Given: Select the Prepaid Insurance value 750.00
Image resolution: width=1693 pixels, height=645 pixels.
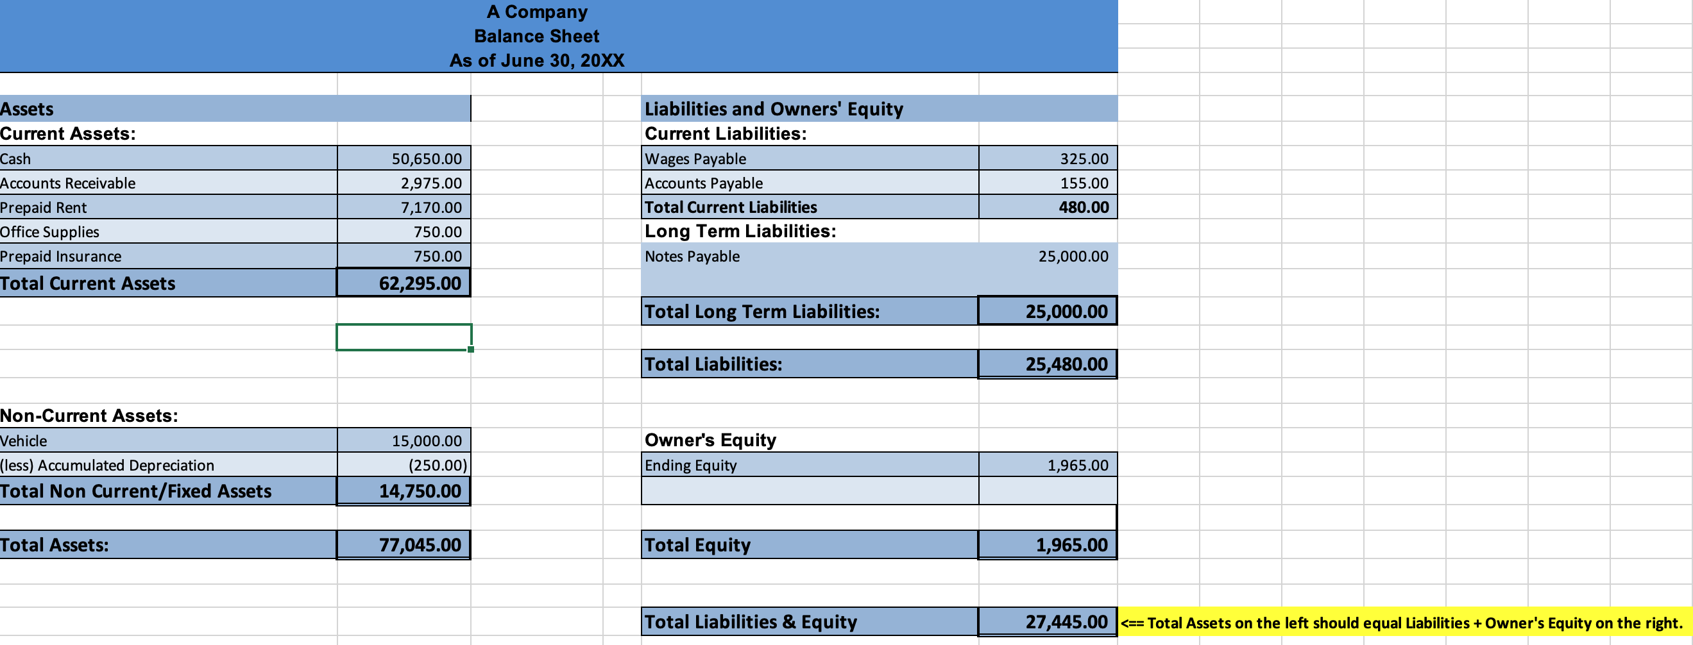Looking at the screenshot, I should [404, 256].
